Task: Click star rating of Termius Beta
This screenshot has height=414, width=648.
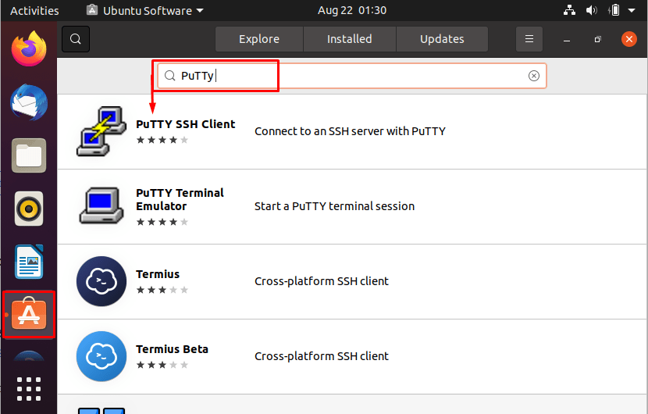Action: pyautogui.click(x=162, y=365)
